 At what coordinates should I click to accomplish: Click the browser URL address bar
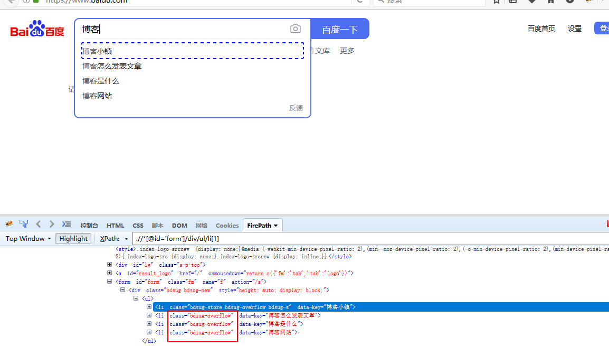tap(196, 2)
